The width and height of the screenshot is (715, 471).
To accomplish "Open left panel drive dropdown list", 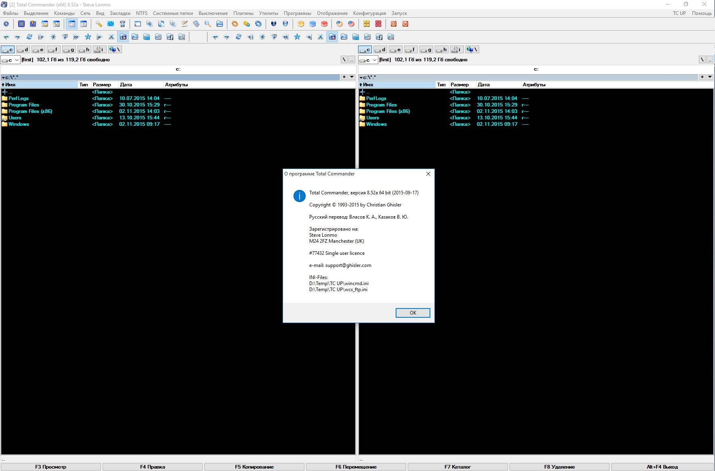I will click(x=10, y=60).
